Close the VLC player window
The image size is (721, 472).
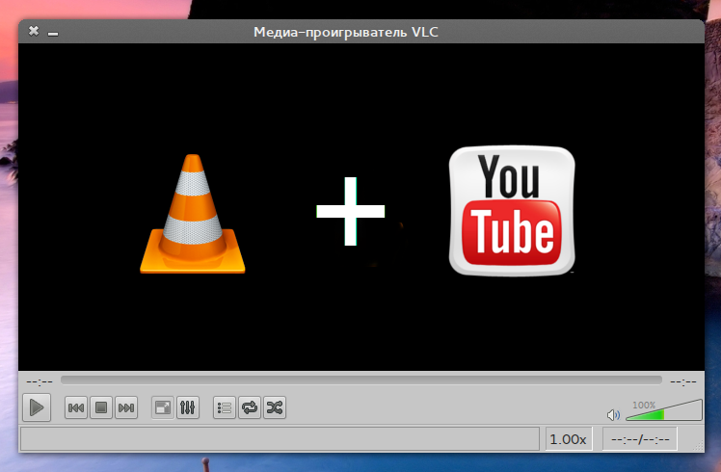(x=34, y=32)
